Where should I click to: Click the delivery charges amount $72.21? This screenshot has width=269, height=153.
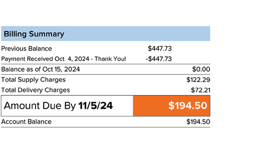tap(200, 90)
